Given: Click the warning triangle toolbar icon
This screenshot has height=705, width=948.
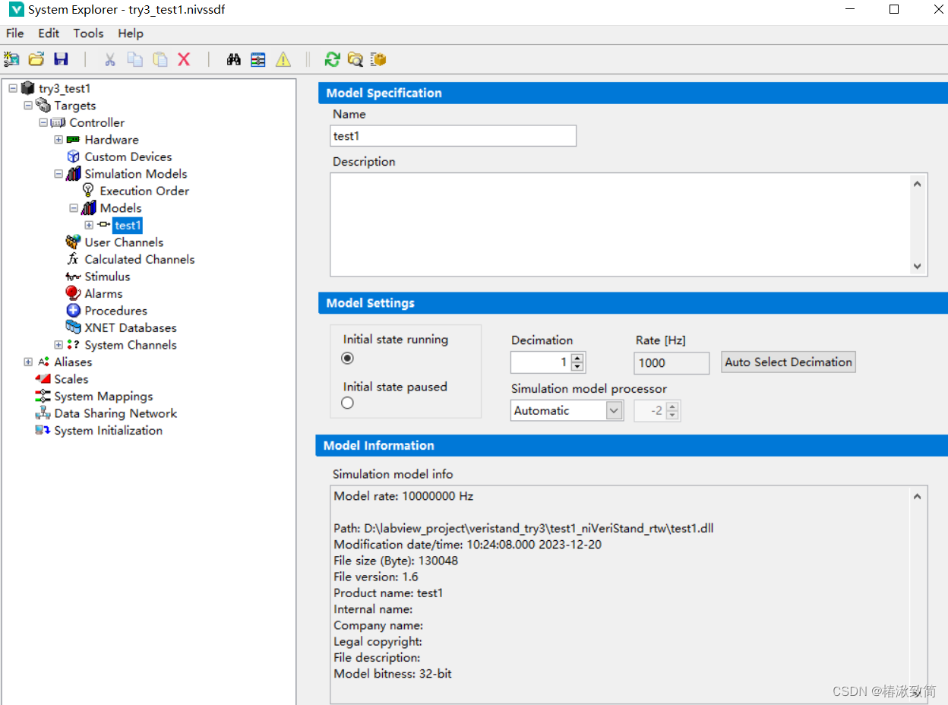Looking at the screenshot, I should pos(283,58).
